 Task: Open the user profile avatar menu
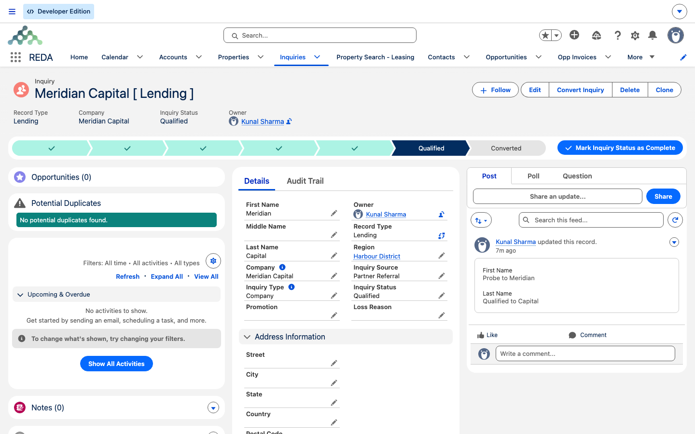click(x=676, y=35)
